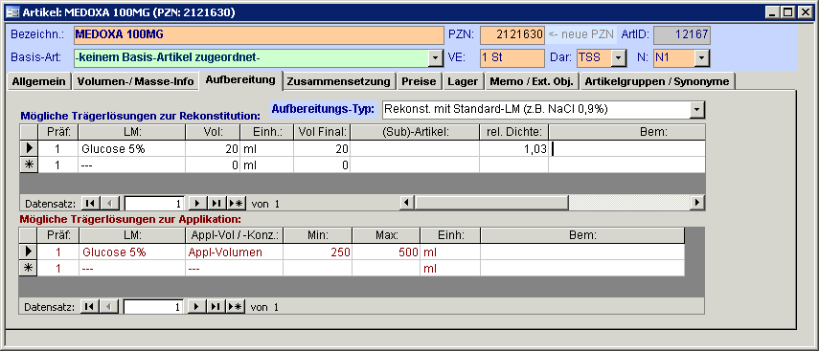Click the 'Appl-Vol / -Konz.:' column header
Viewport: 819px width, 351px height.
pyautogui.click(x=235, y=235)
